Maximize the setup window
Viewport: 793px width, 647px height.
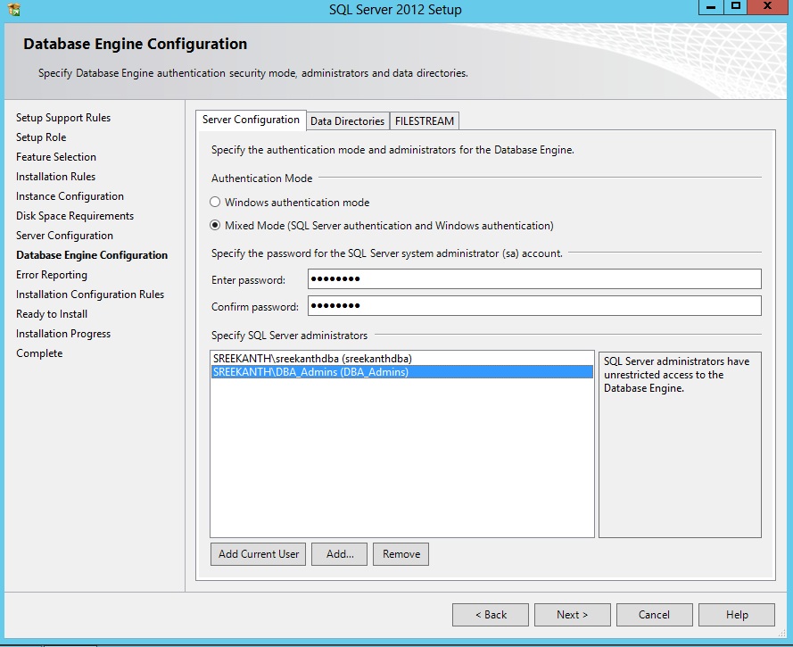[736, 7]
